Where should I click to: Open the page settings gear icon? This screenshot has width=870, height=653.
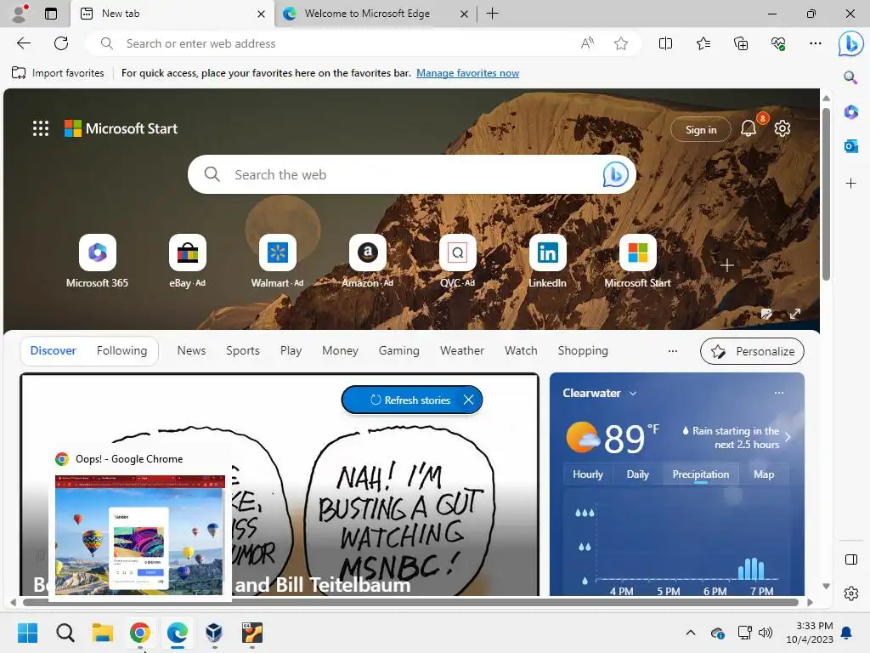[782, 128]
